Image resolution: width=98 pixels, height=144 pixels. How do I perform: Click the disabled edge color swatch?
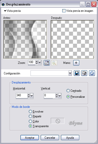click(57, 121)
